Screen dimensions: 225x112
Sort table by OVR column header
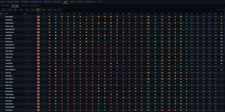click(x=49, y=14)
